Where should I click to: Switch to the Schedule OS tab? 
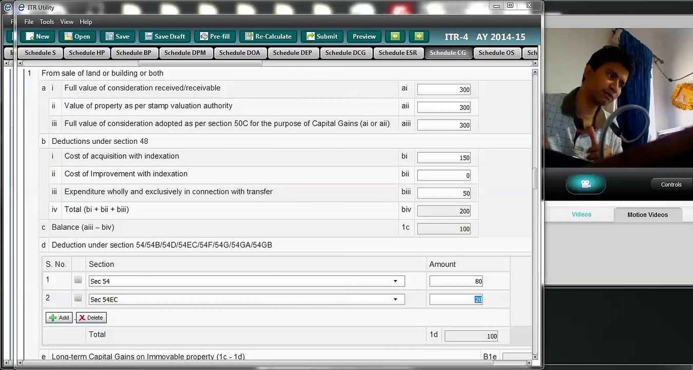[496, 52]
